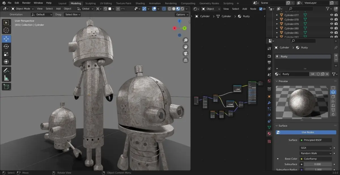
Task: Click the Use Nodes button in Surface panel
Action: [x=306, y=132]
